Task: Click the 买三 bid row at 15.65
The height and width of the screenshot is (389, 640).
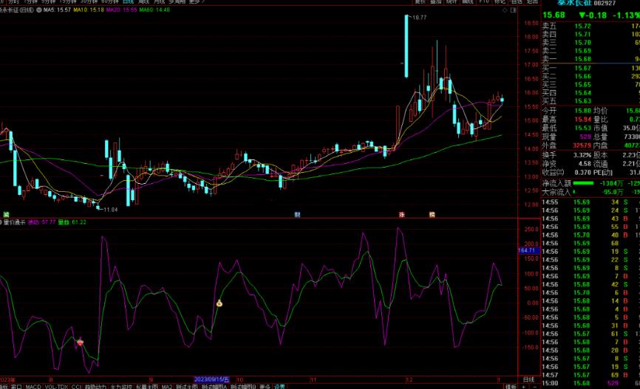Action: pyautogui.click(x=590, y=84)
